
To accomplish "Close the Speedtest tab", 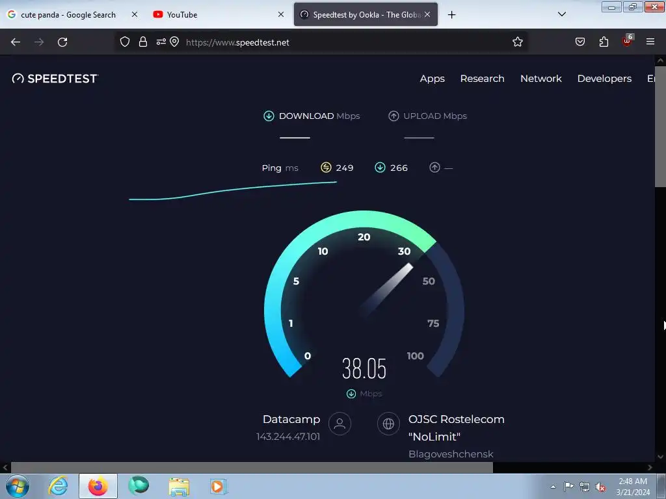I will [x=427, y=14].
